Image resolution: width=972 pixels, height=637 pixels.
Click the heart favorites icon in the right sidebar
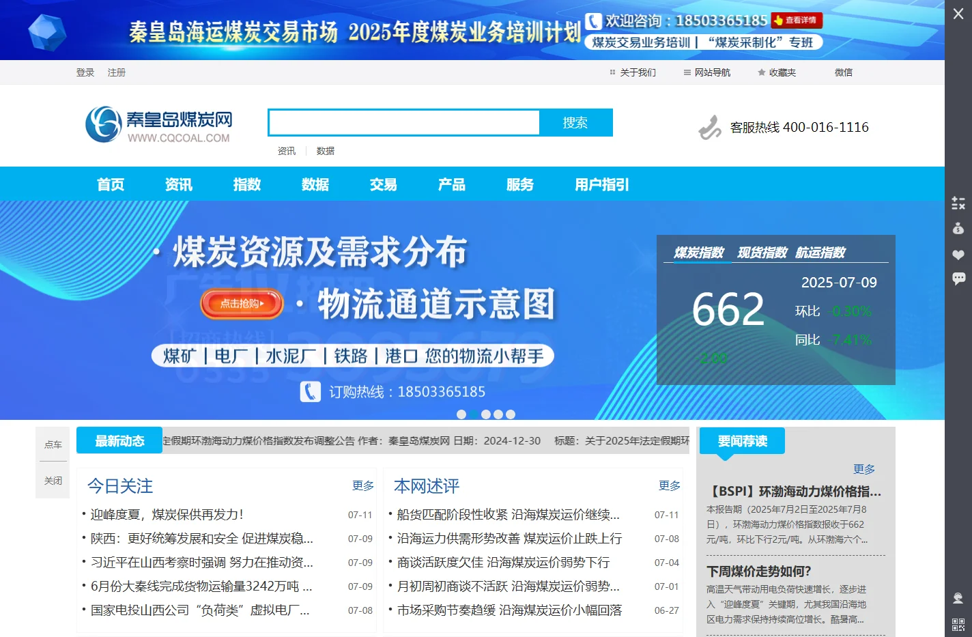click(958, 254)
